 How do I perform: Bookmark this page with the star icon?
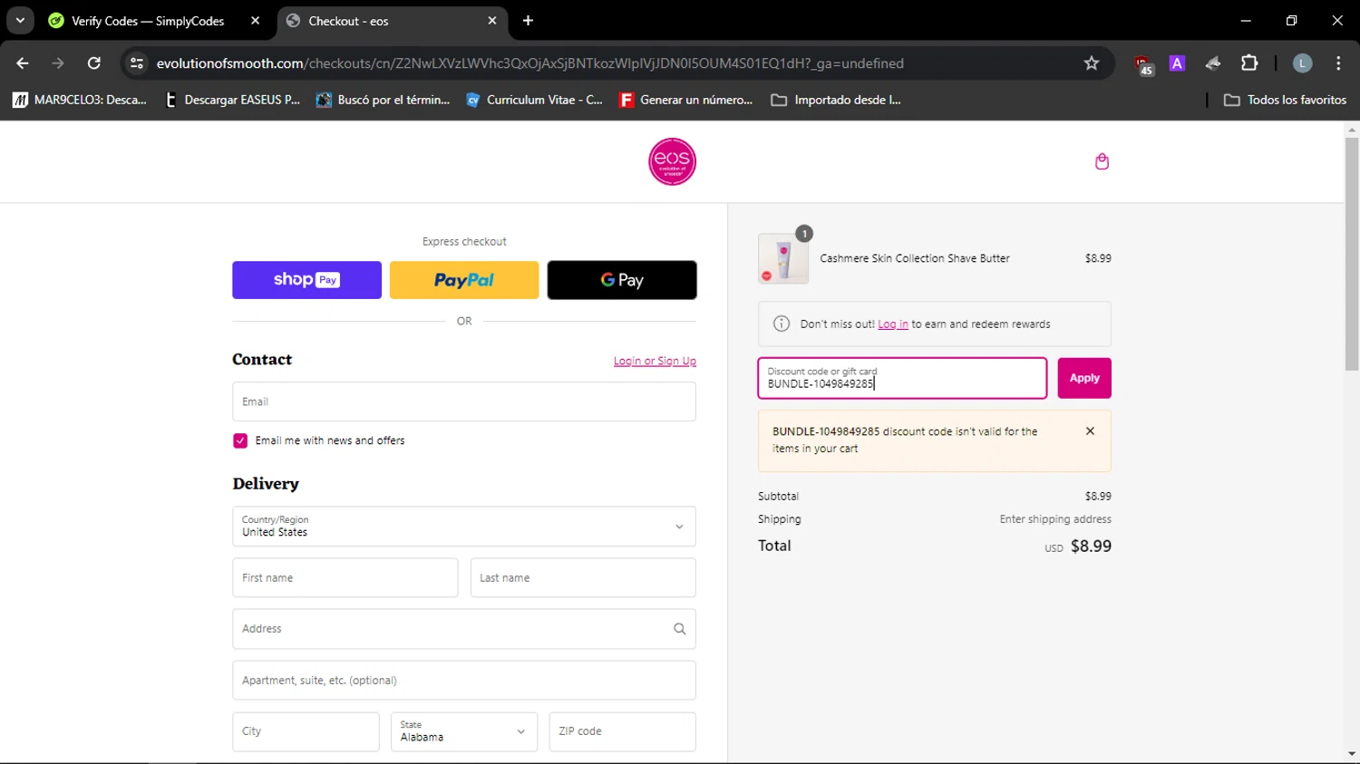[1091, 63]
